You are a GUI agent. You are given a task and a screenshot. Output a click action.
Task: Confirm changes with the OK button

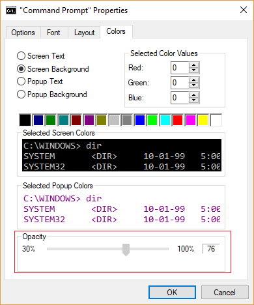click(x=172, y=292)
